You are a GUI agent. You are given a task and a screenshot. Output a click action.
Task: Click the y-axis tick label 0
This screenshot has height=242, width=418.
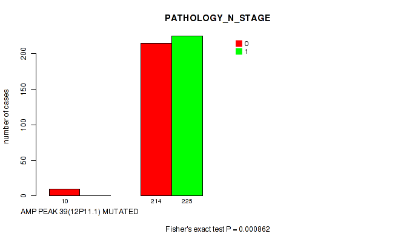(23, 195)
